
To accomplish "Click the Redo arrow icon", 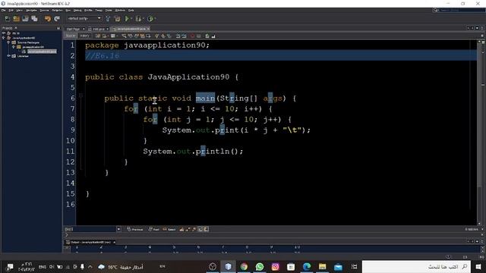I will (x=57, y=19).
